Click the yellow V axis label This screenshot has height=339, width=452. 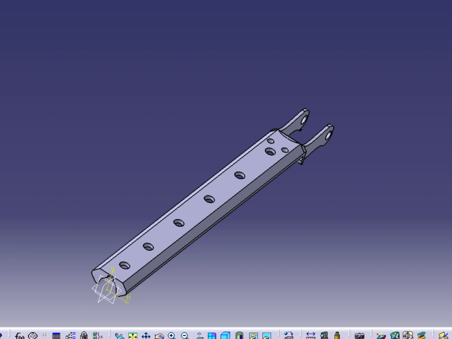pyautogui.click(x=113, y=270)
